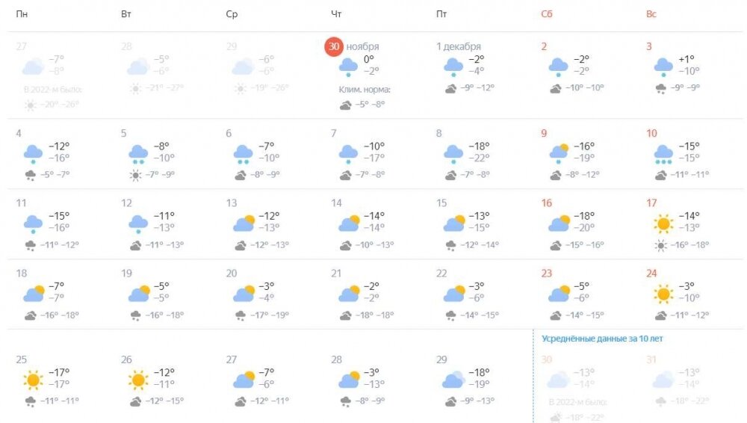Viewport: 747px width, 423px height.
Task: Click the −18° temperature for December 16
Action: click(584, 216)
